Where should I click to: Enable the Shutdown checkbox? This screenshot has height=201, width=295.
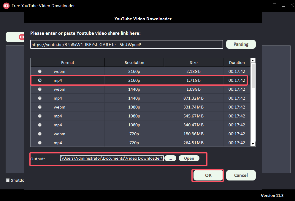click(x=7, y=180)
